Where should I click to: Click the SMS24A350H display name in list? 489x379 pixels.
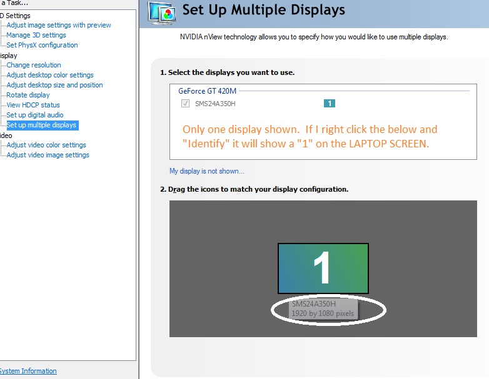coord(215,104)
